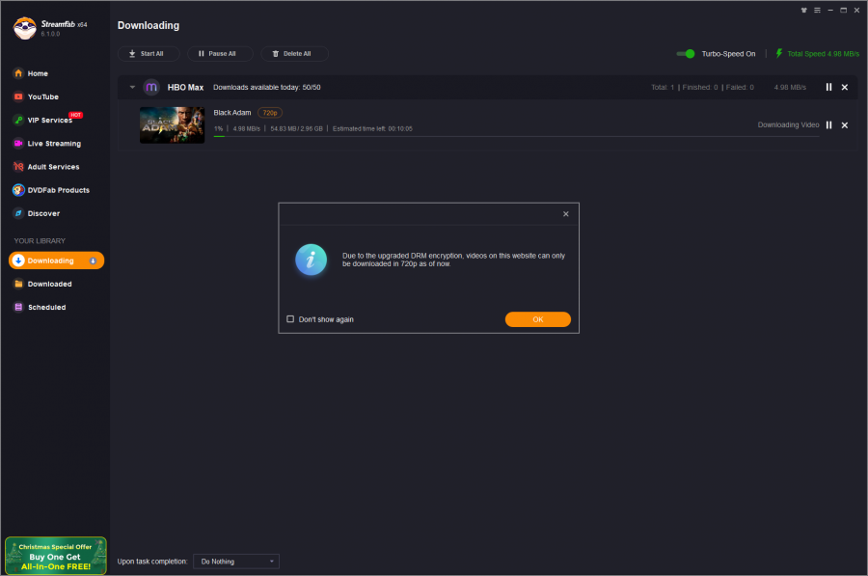The height and width of the screenshot is (576, 868).
Task: Pause the Black Adam download
Action: [x=828, y=125]
